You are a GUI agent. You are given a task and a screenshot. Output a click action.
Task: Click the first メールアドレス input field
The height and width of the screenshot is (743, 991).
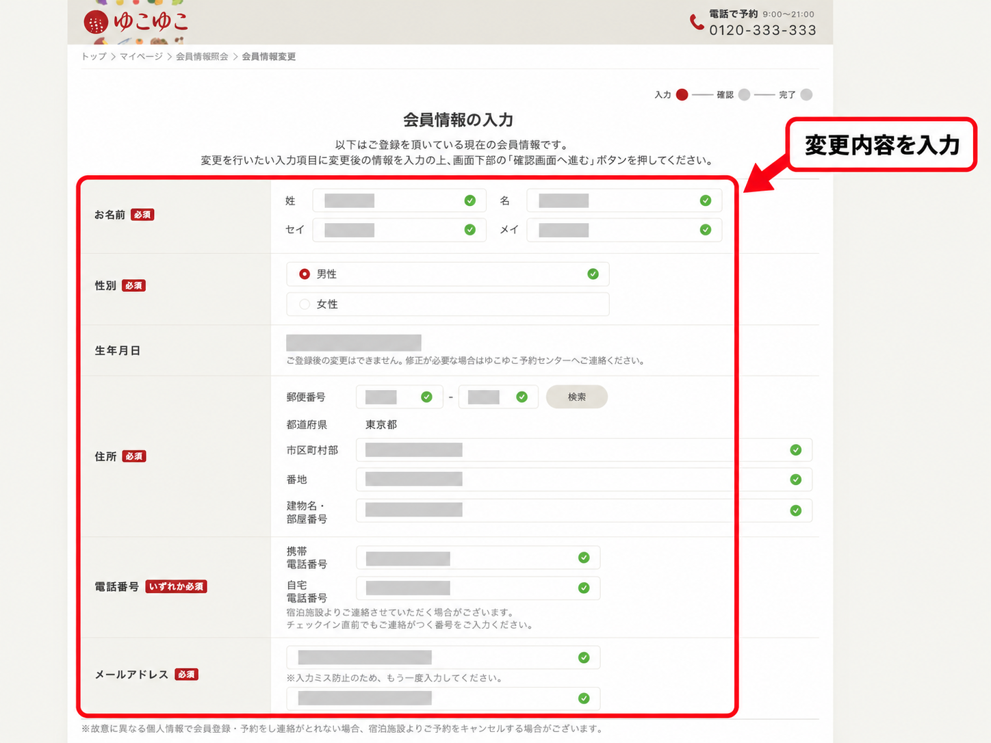click(443, 657)
